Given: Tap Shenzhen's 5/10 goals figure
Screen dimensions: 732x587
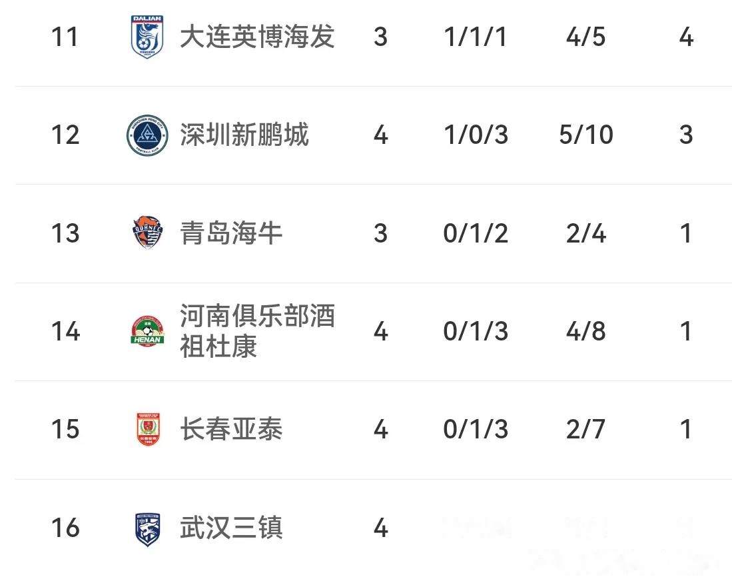Looking at the screenshot, I should pos(586,135).
